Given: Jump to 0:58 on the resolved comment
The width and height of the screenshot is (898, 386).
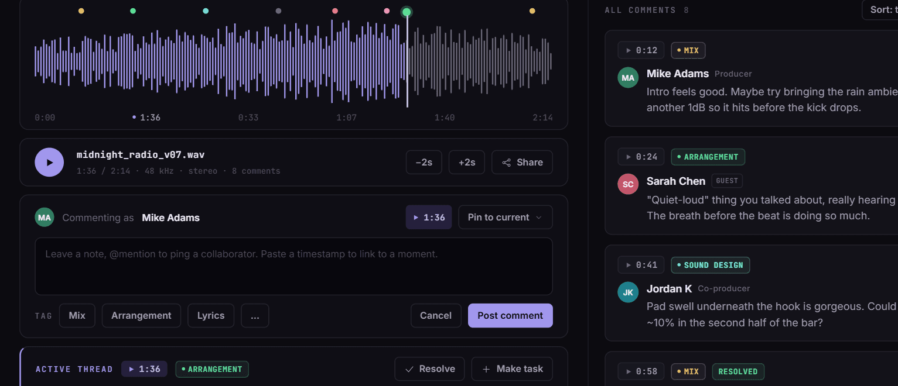Looking at the screenshot, I should (641, 371).
